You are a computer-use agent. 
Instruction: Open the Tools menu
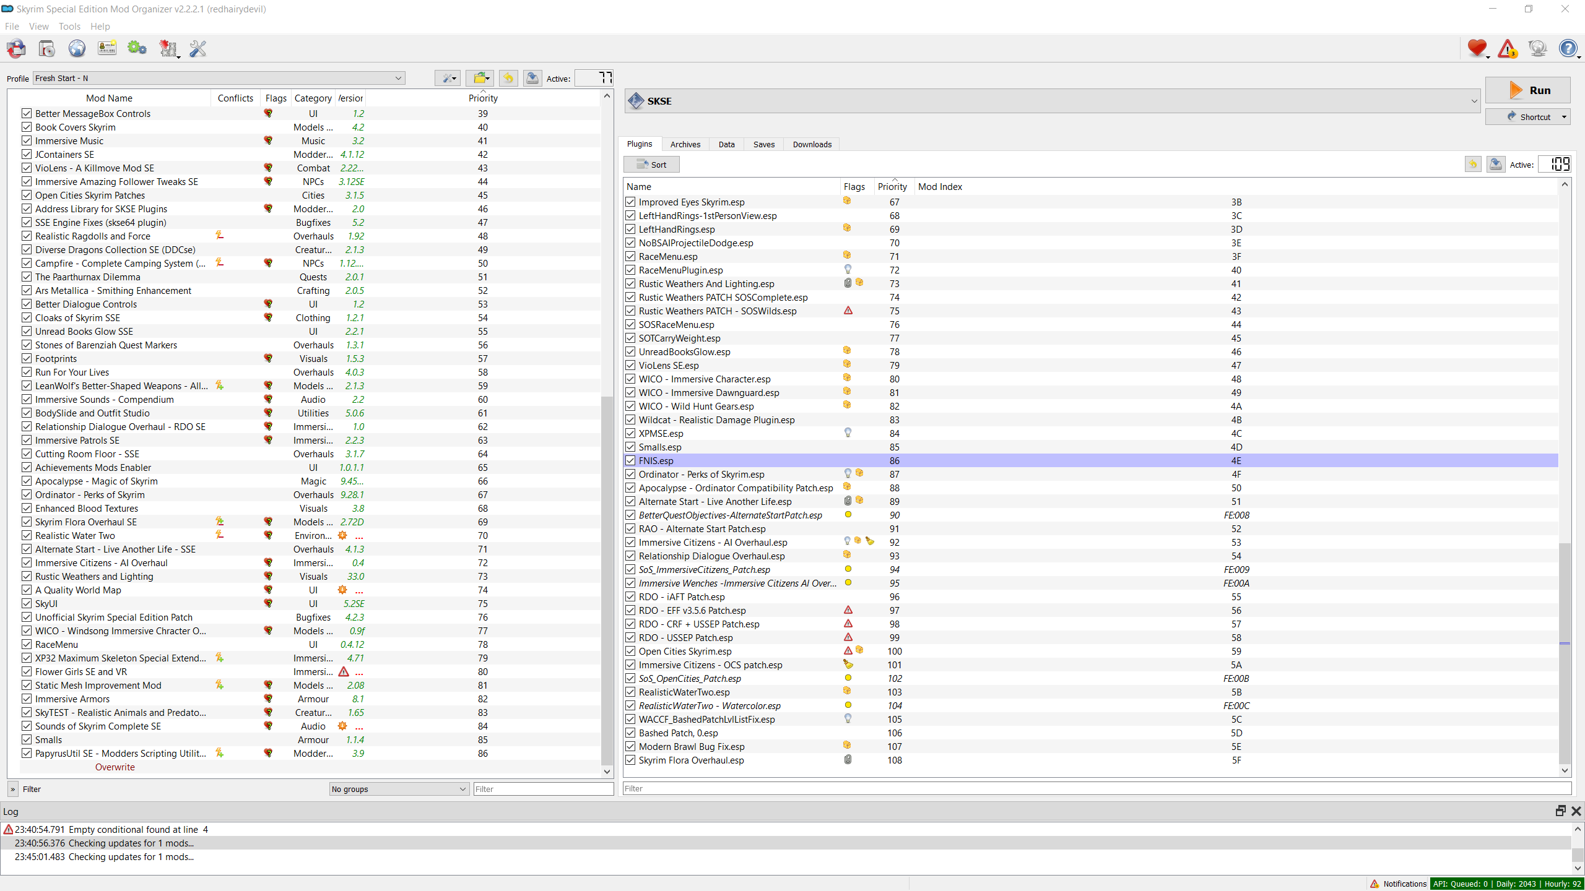coord(69,26)
